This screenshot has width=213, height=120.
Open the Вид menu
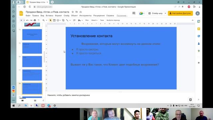tap(42, 16)
